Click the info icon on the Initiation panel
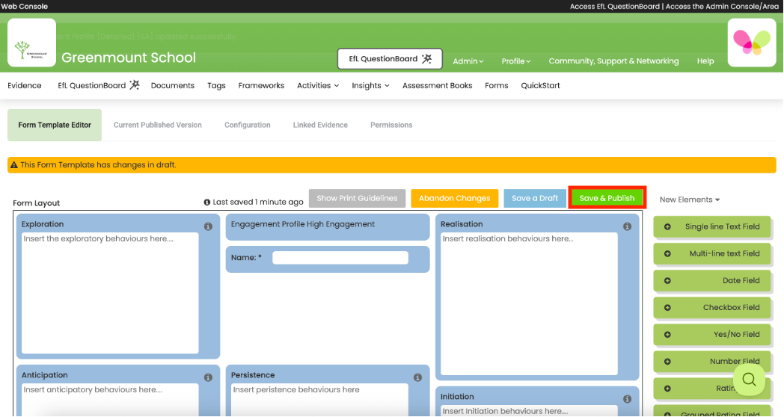 627,399
